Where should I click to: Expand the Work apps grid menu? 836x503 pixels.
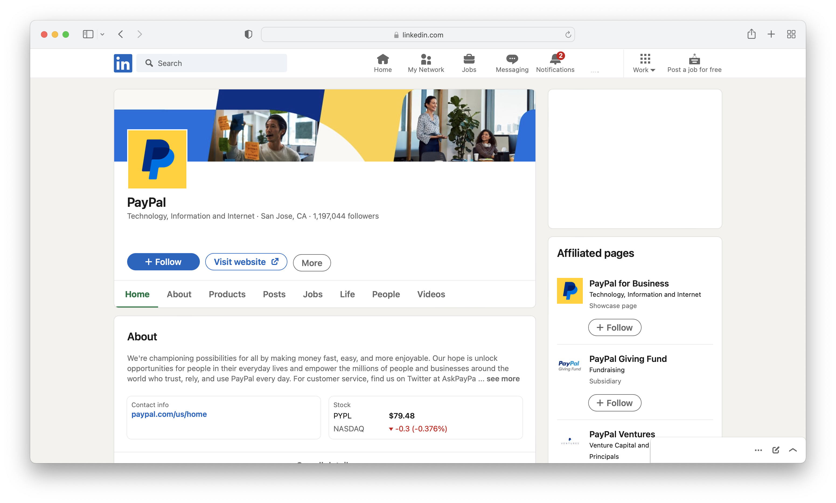coord(644,63)
